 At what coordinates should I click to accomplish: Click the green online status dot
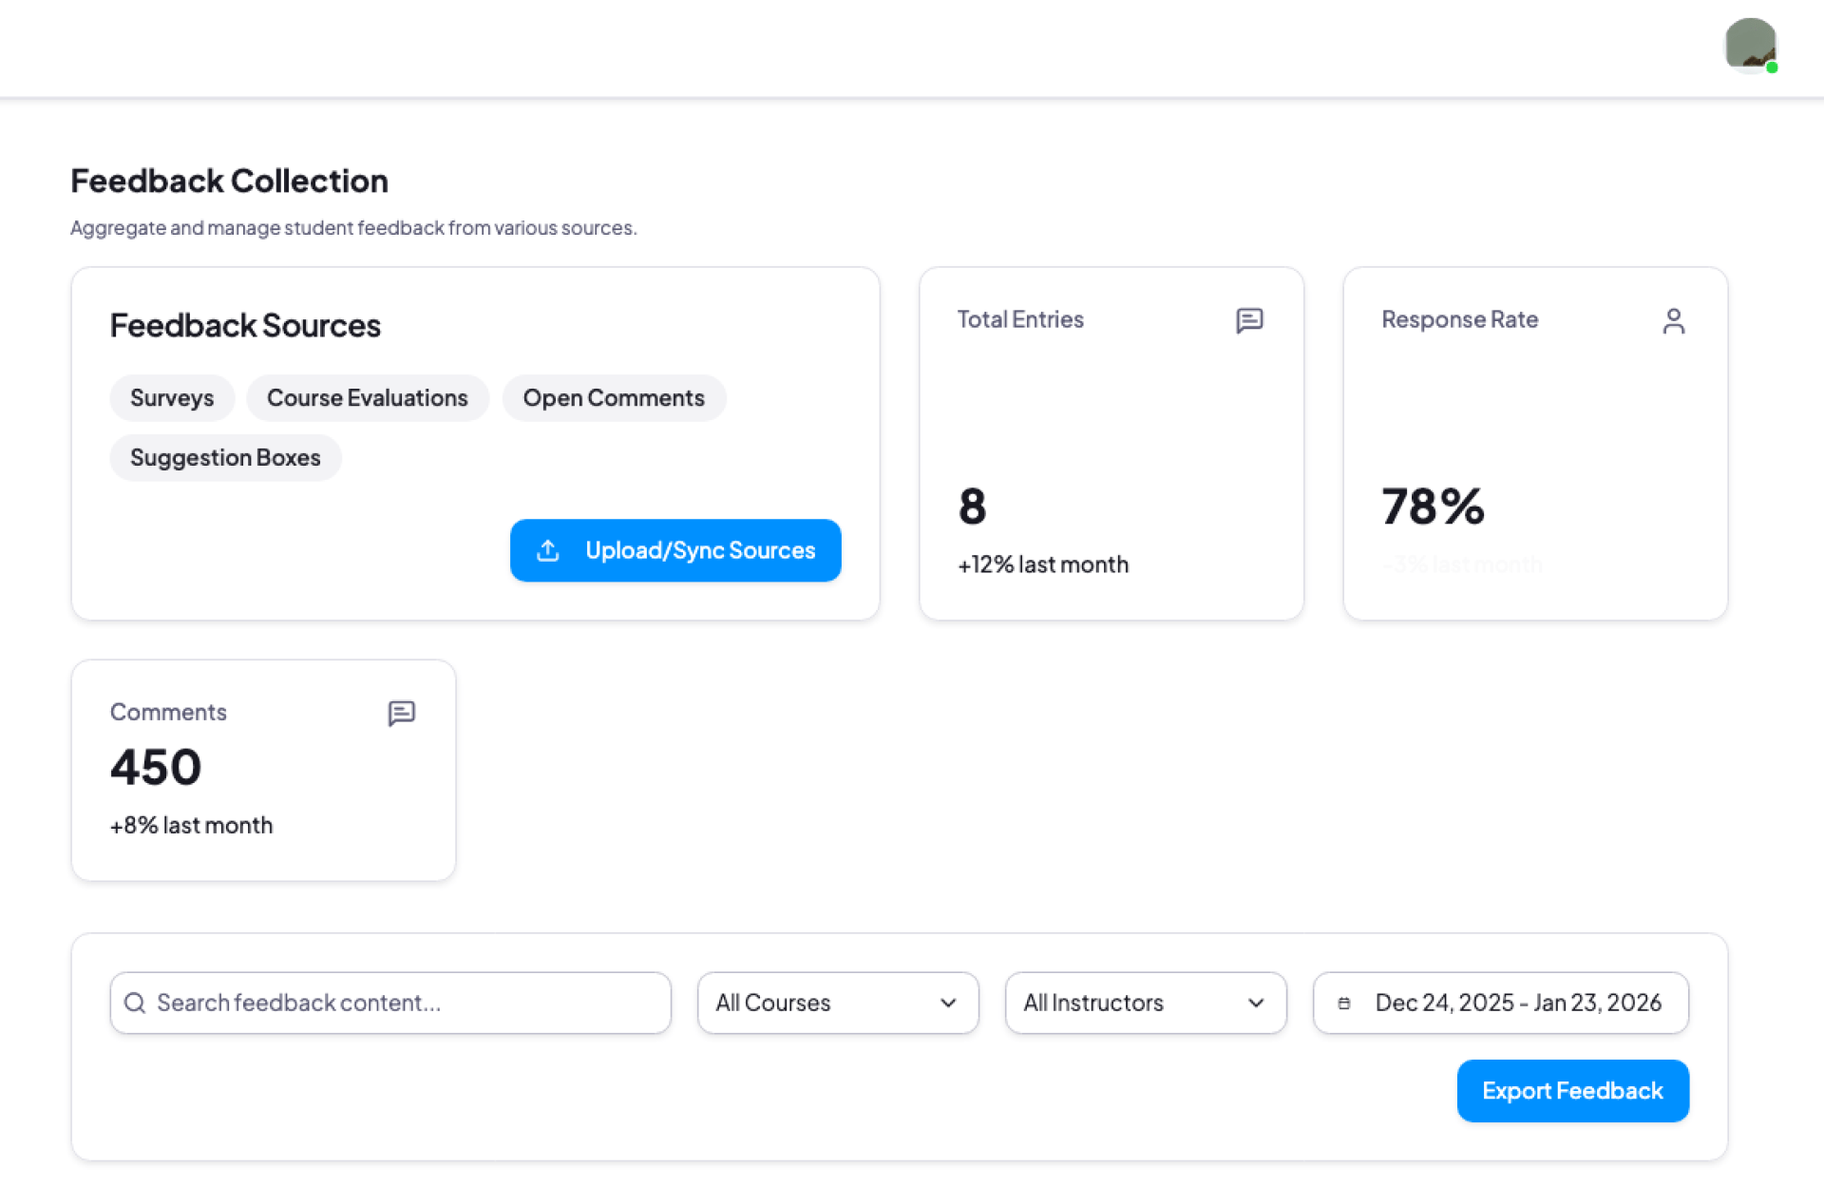click(1772, 67)
